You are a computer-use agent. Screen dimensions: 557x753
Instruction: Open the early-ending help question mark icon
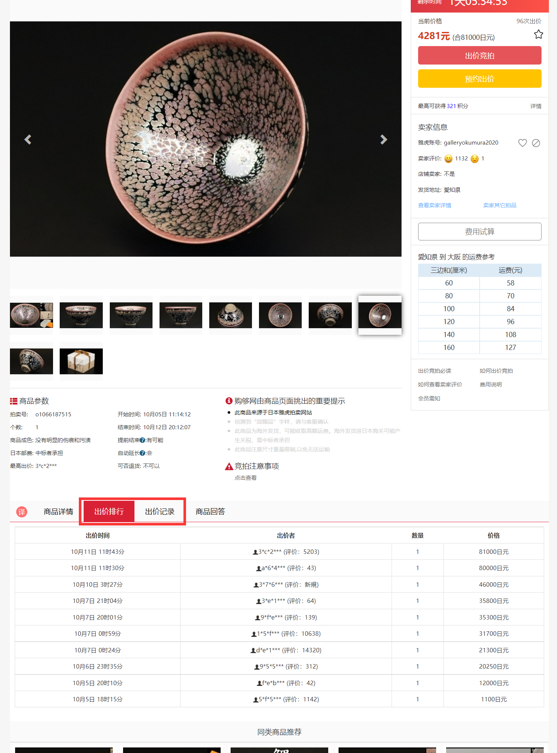pos(143,440)
